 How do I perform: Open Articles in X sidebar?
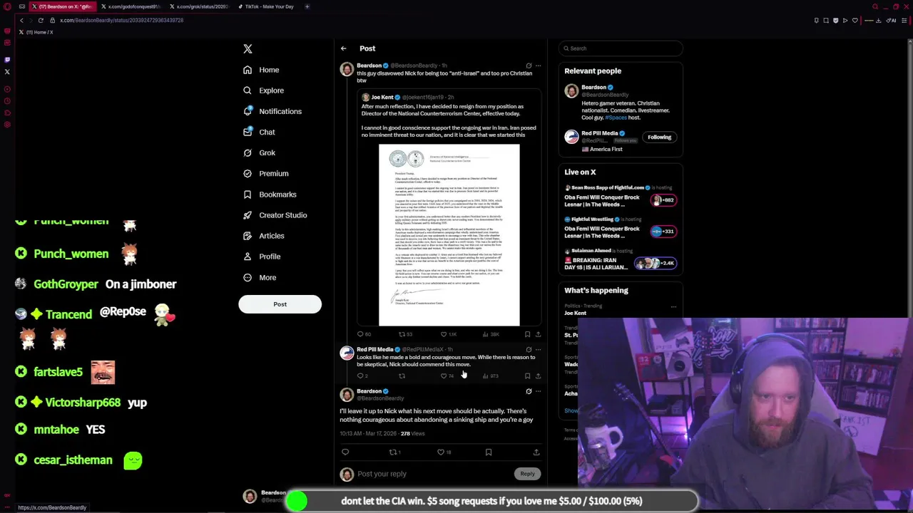click(263, 235)
